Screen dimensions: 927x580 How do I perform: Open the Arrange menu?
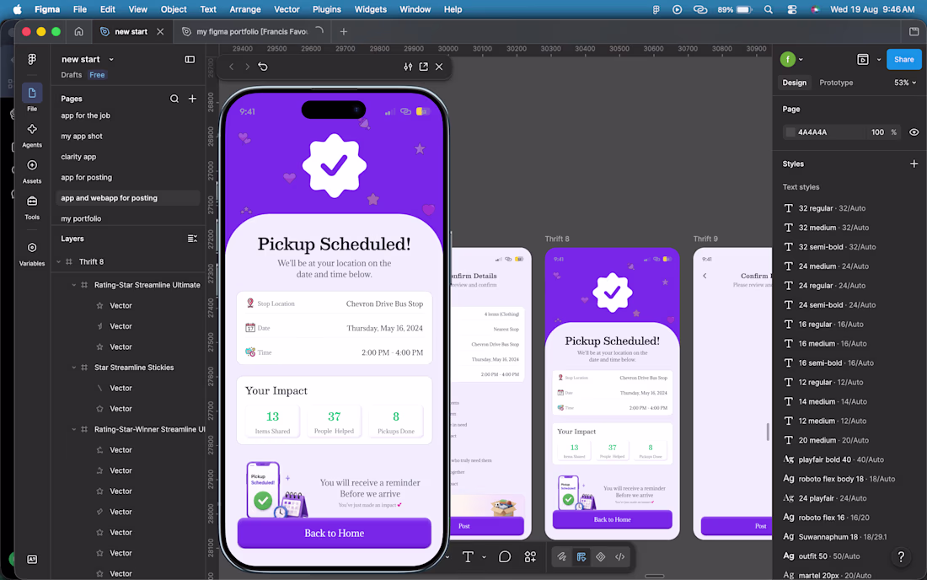(x=244, y=9)
